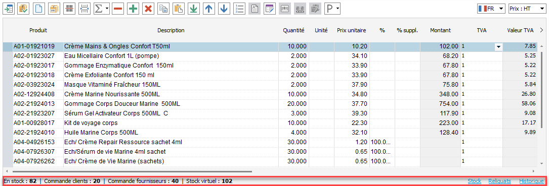This screenshot has height=186, width=549.
Task: Open TVA dropdown in Crème Mains row
Action: [498, 47]
